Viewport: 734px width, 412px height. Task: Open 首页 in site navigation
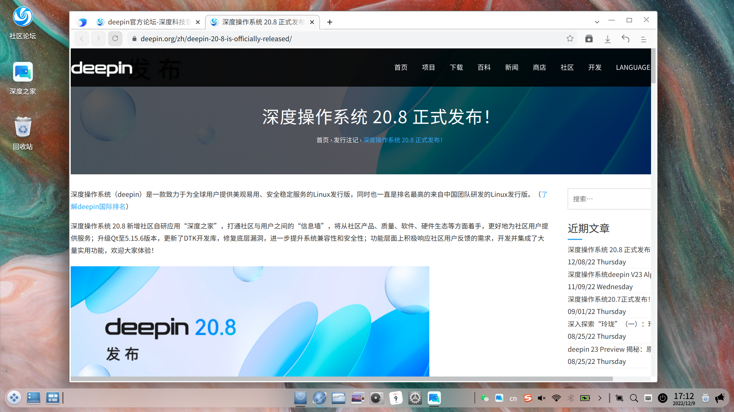tap(401, 68)
